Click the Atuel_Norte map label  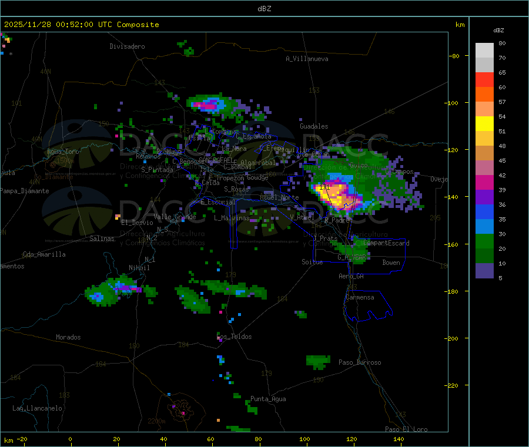[279, 197]
